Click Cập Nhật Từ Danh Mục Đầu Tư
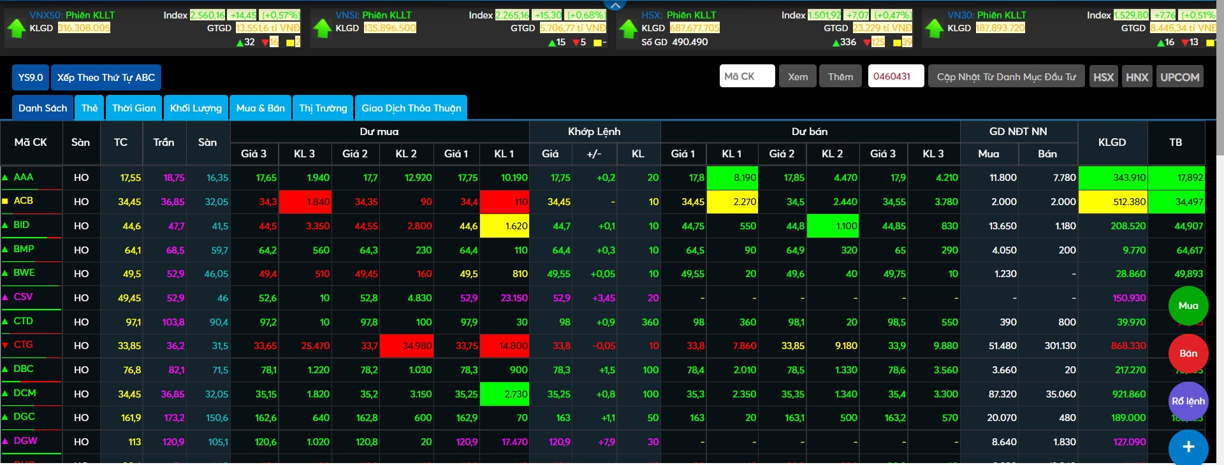The width and height of the screenshot is (1224, 465). [1006, 77]
